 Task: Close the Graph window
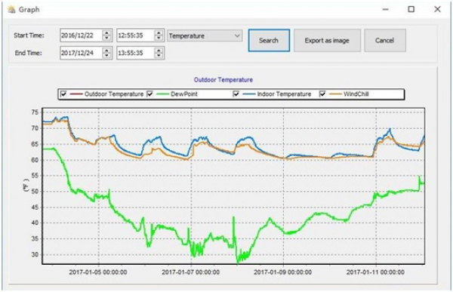tap(437, 9)
